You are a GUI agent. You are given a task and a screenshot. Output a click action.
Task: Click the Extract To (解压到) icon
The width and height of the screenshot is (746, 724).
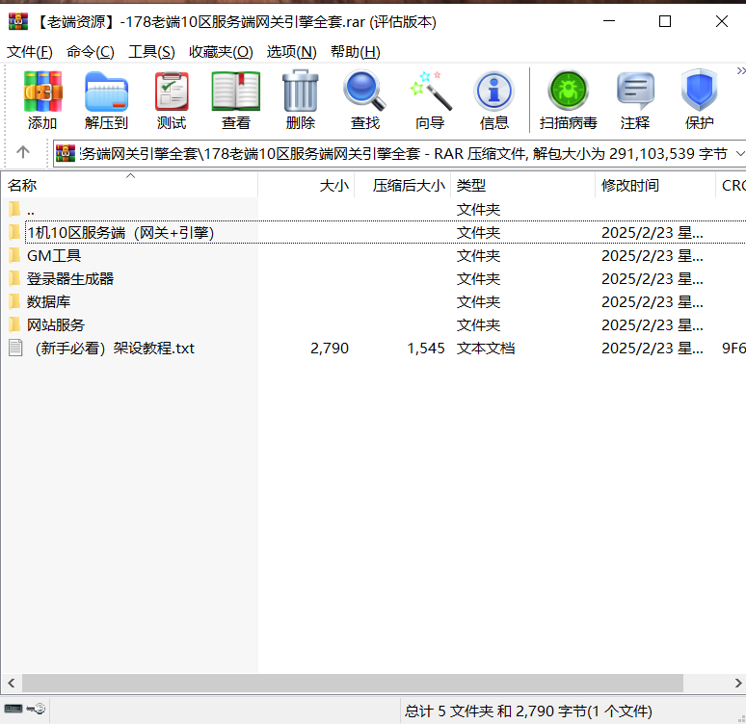click(x=107, y=100)
